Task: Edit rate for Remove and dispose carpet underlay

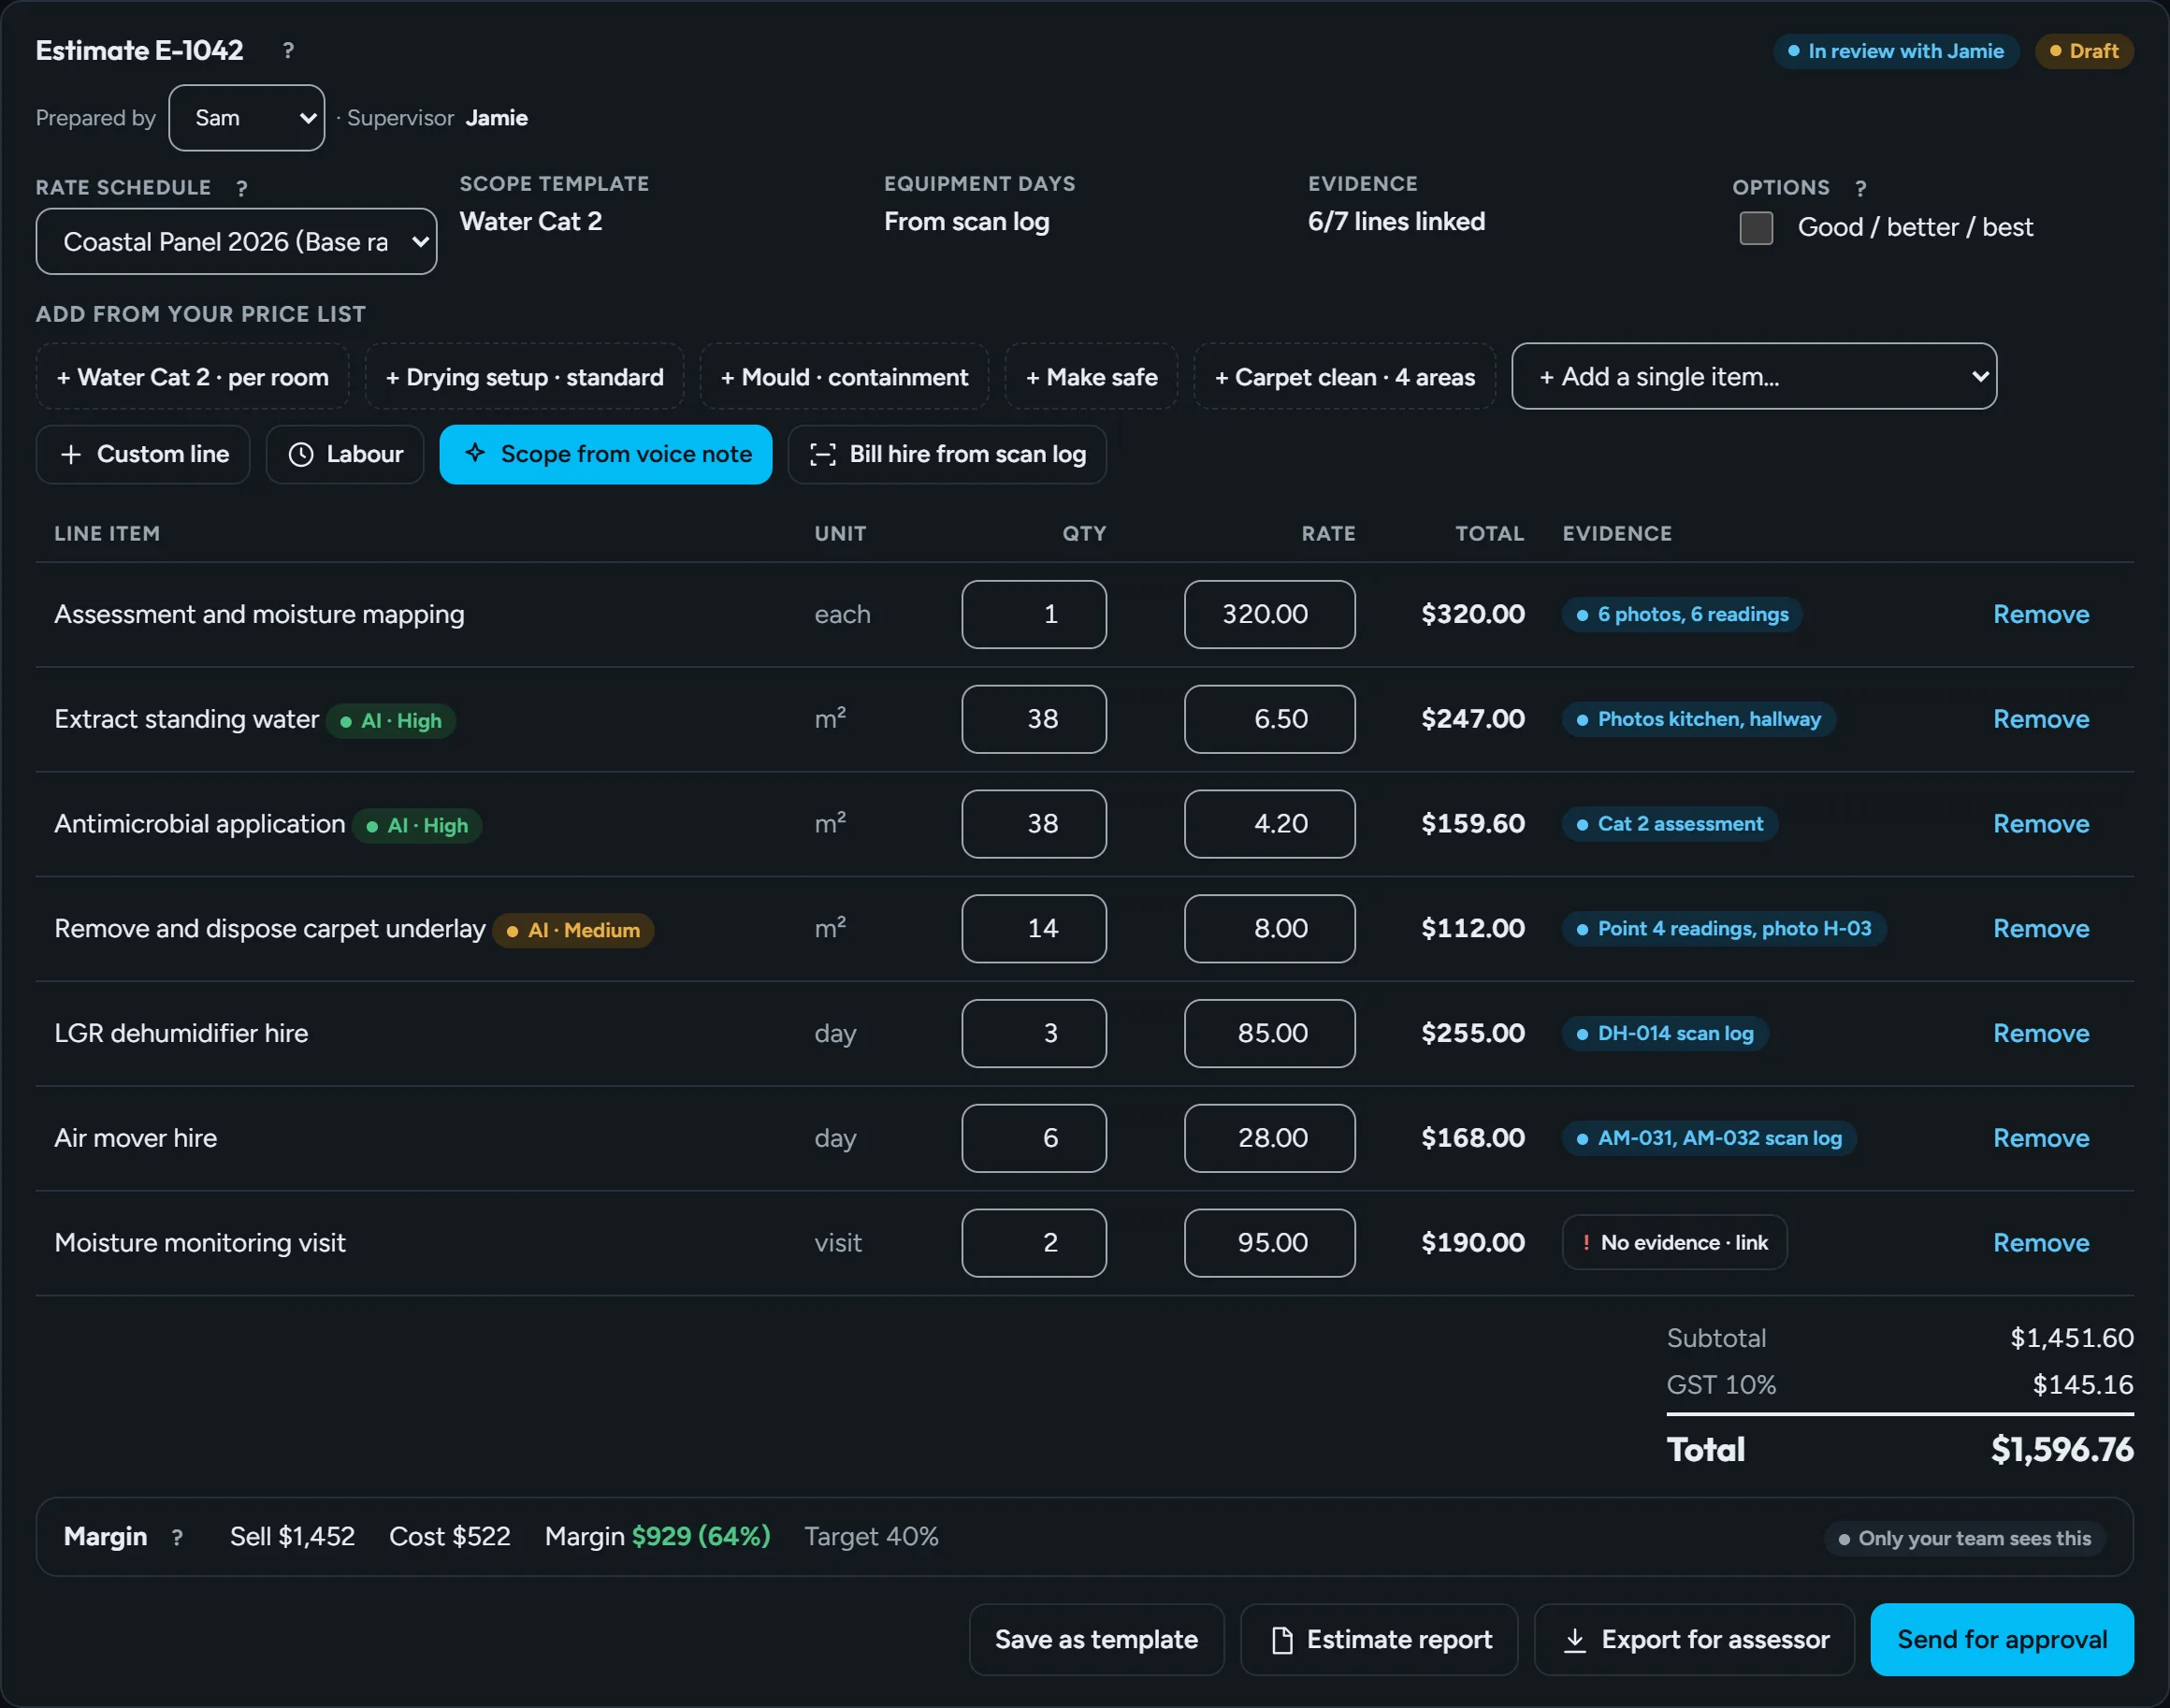Action: 1269,928
